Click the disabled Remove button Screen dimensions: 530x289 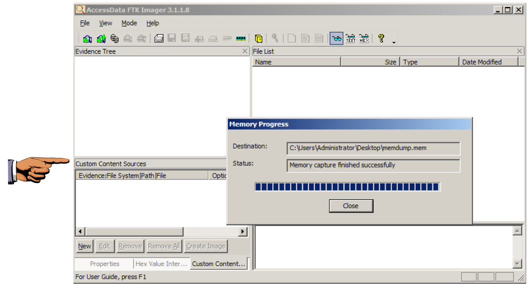(130, 246)
